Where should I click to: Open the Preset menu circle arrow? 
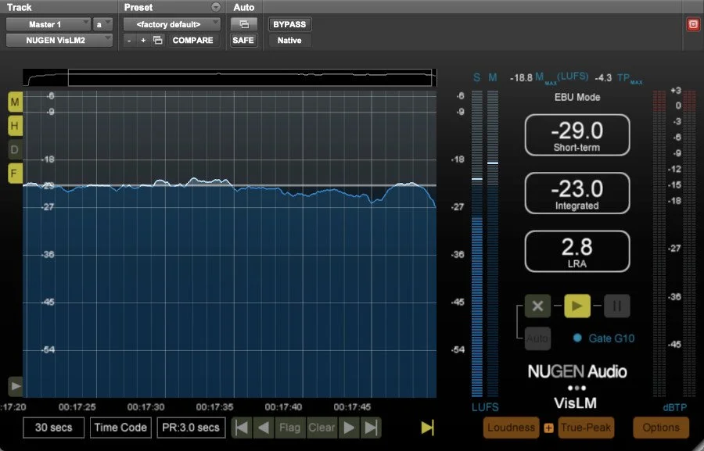click(216, 7)
